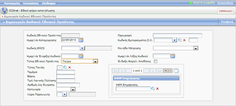This screenshot has height=106, width=236.
Task: Click the window icon beside the minus button
Action: (x=176, y=71)
